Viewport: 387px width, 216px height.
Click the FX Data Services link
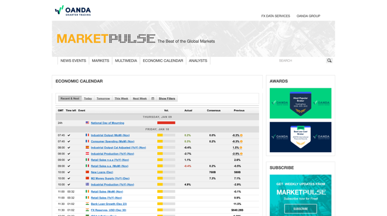tap(276, 16)
